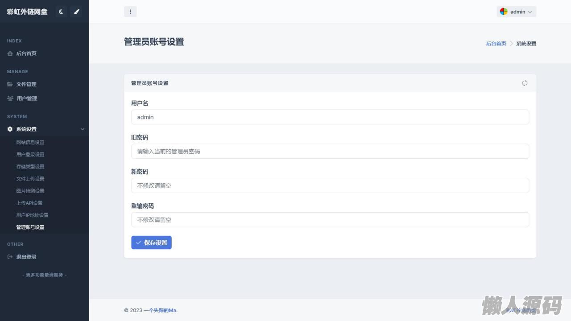Open the theme brush icon
Screen dimensions: 571x321
pyautogui.click(x=76, y=12)
